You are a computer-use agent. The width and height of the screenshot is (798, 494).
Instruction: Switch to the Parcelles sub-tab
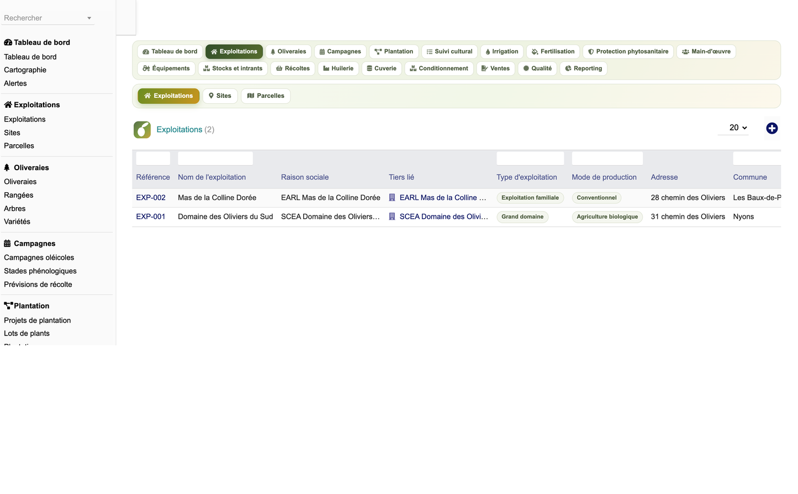[x=266, y=96]
